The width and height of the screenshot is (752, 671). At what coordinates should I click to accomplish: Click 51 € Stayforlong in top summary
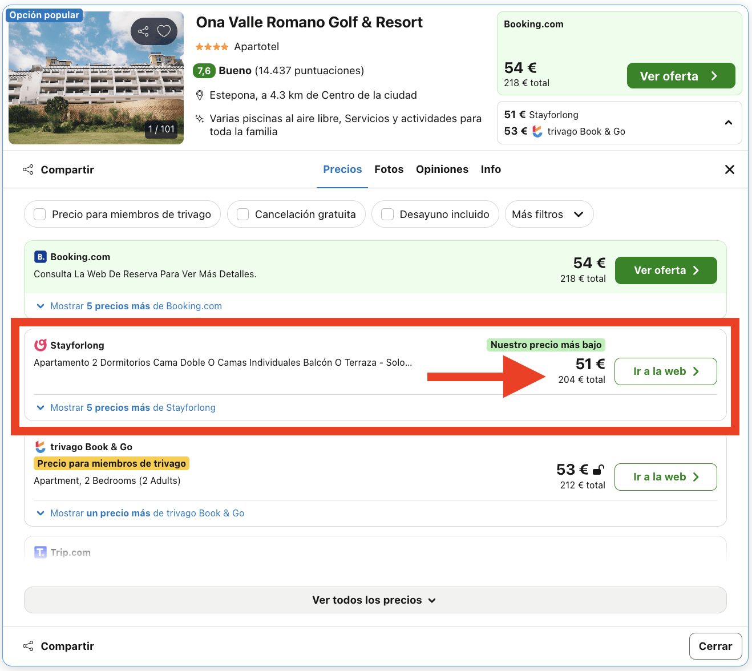(x=541, y=115)
